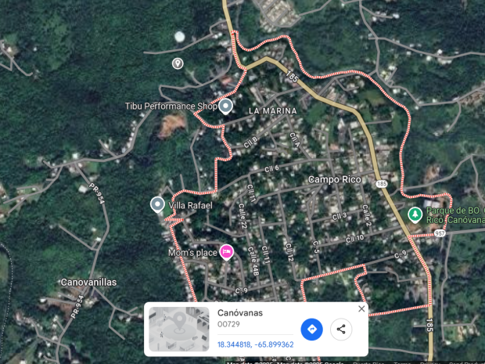Viewport: 485px width, 364px height.
Task: Click the blue Directions icon in info card
Action: (x=311, y=329)
